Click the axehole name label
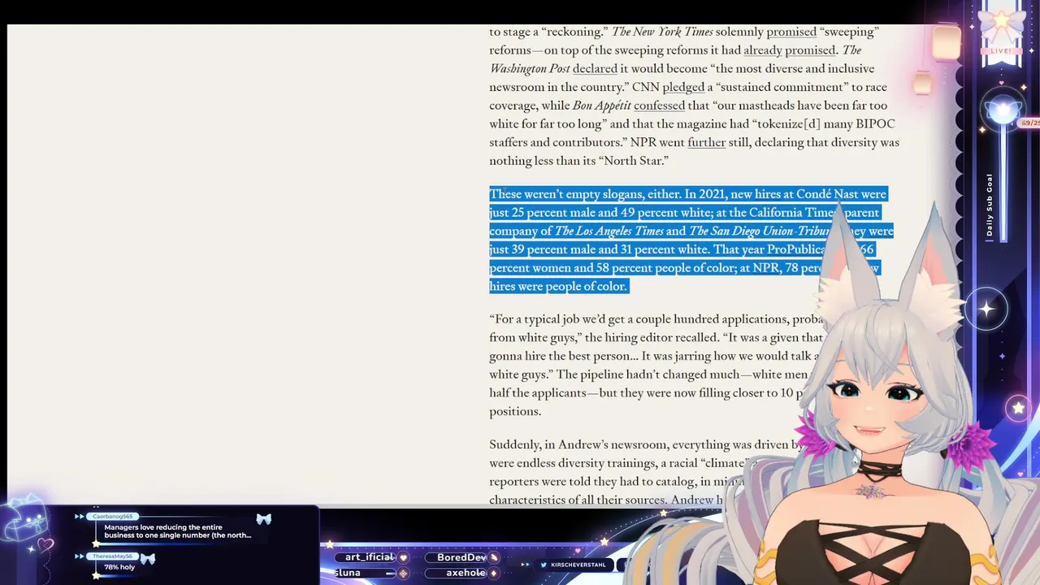 coord(466,573)
